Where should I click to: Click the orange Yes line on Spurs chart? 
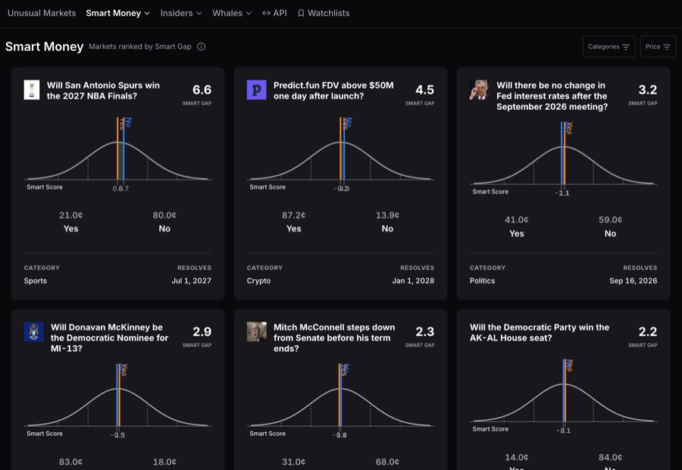coord(117,148)
